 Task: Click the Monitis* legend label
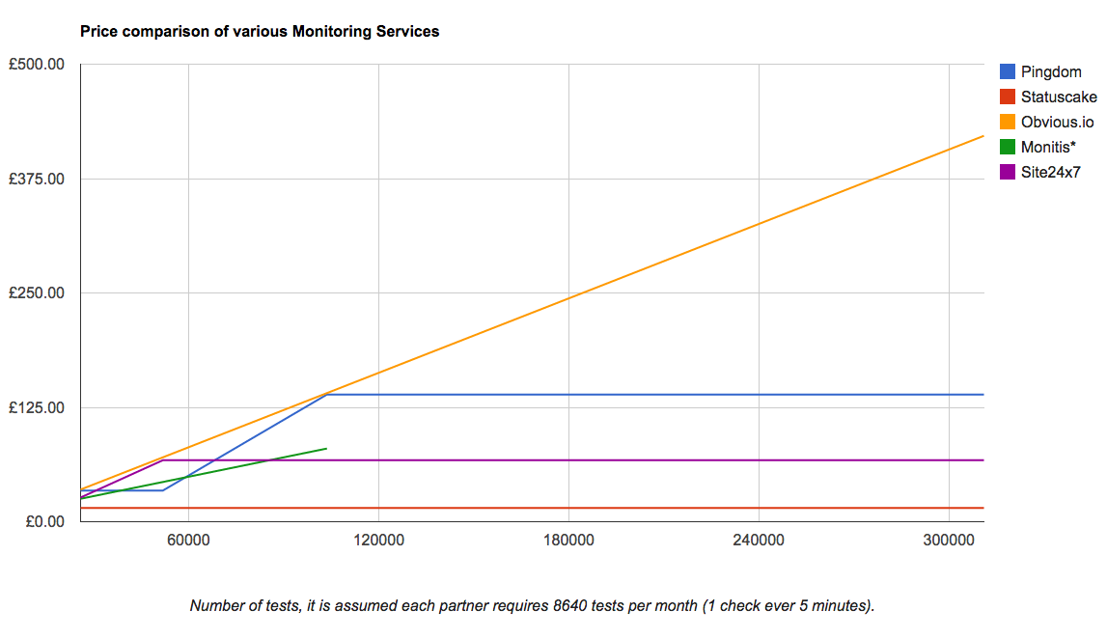click(1048, 147)
